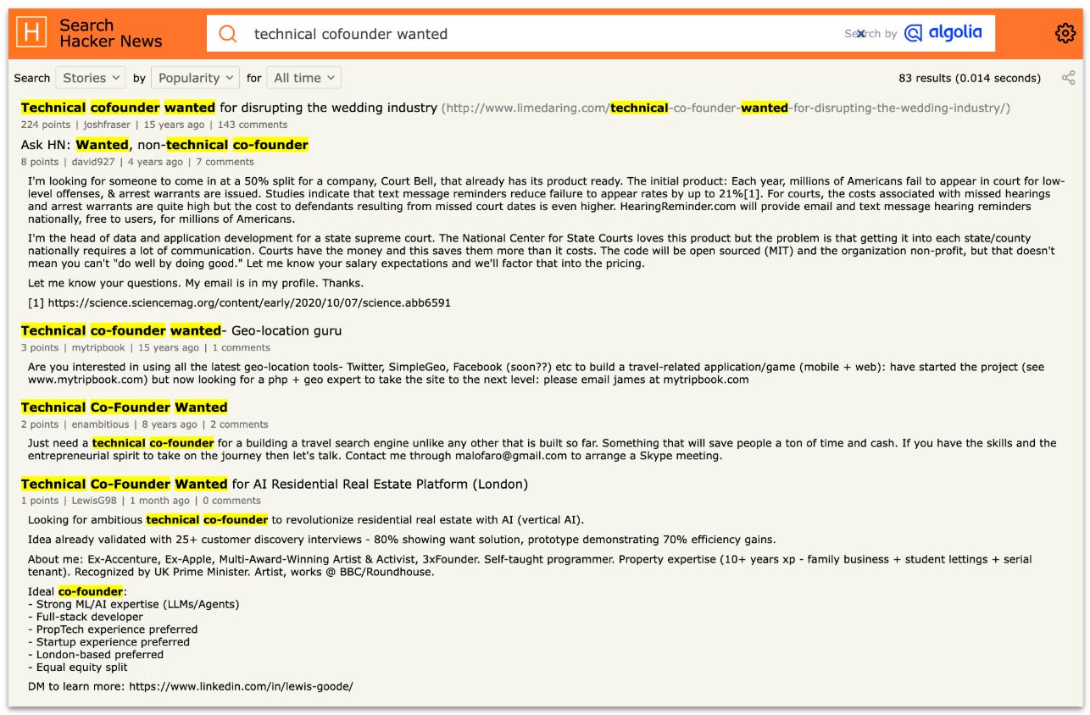Image resolution: width=1090 pixels, height=715 pixels.
Task: Open author enambitious's profile
Action: (100, 424)
